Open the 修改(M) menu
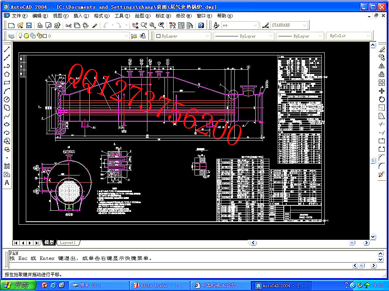This screenshot has width=389, height=291. [184, 16]
